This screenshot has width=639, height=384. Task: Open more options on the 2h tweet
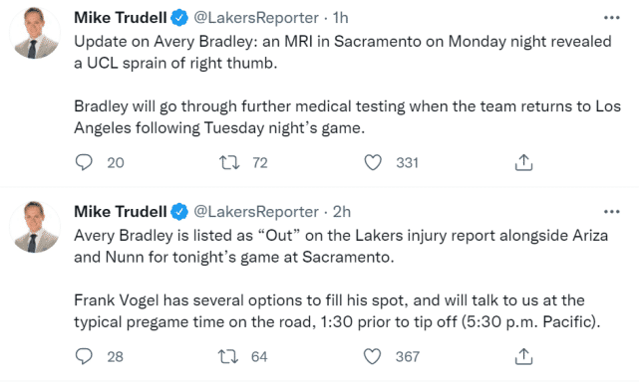point(612,212)
